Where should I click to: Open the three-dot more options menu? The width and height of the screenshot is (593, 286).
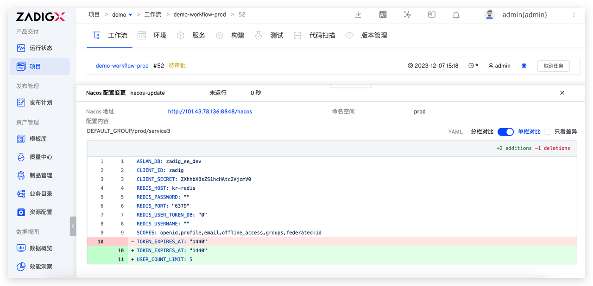pos(574,15)
